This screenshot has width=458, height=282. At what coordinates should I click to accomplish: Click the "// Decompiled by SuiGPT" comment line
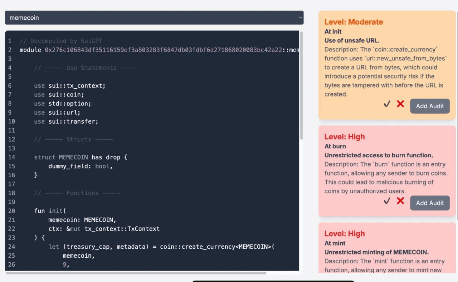tap(61, 41)
